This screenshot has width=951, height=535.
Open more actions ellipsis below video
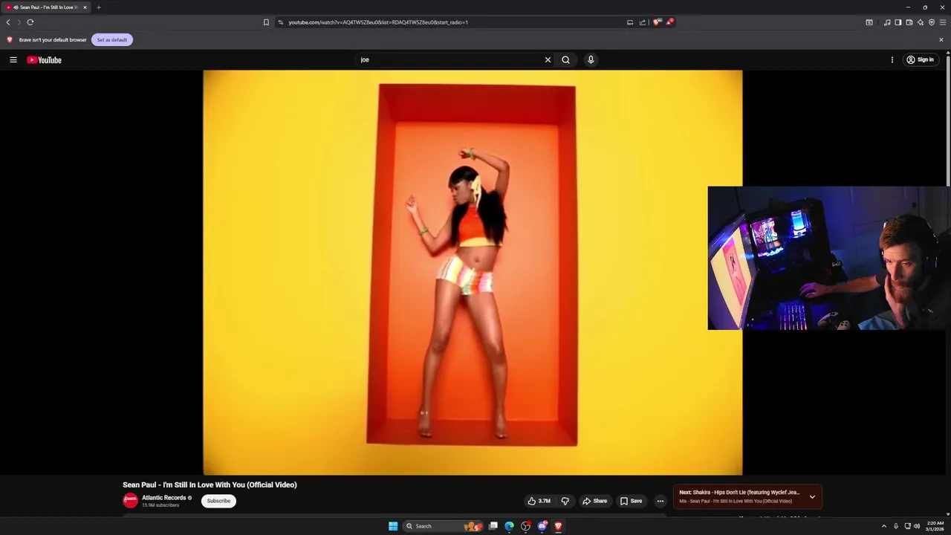point(660,501)
